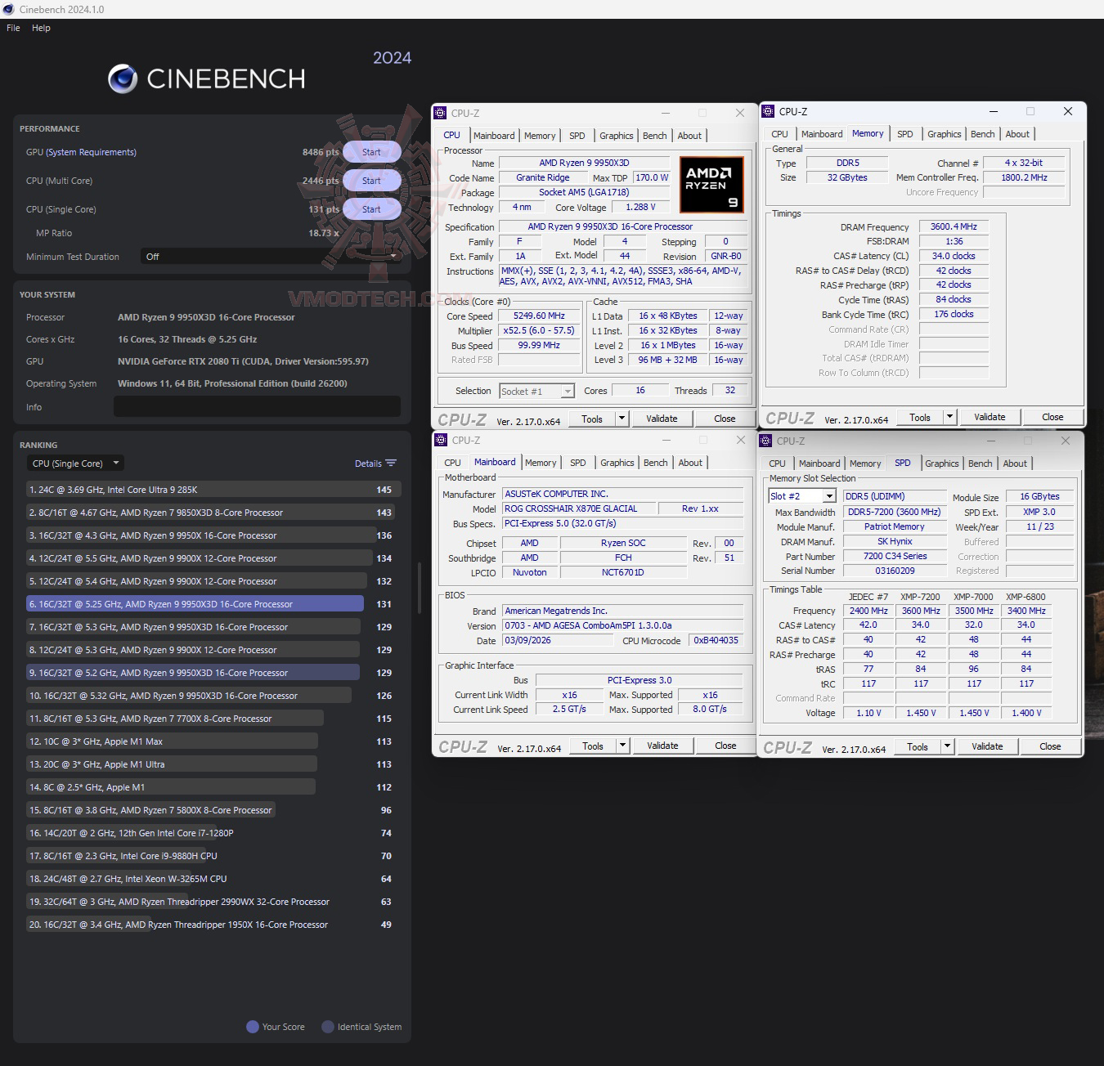Expand the Tools arrow in the CPU-Z Memory window
1104x1066 pixels.
[949, 417]
